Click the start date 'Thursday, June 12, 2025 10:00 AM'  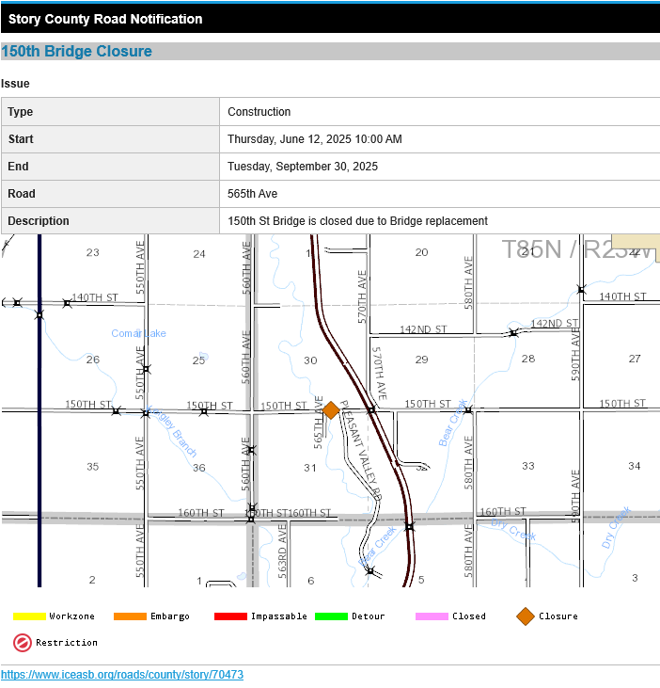(x=315, y=139)
